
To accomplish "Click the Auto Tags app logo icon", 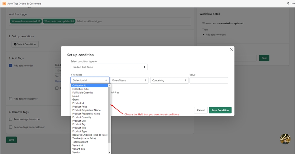I will pos(4,4).
